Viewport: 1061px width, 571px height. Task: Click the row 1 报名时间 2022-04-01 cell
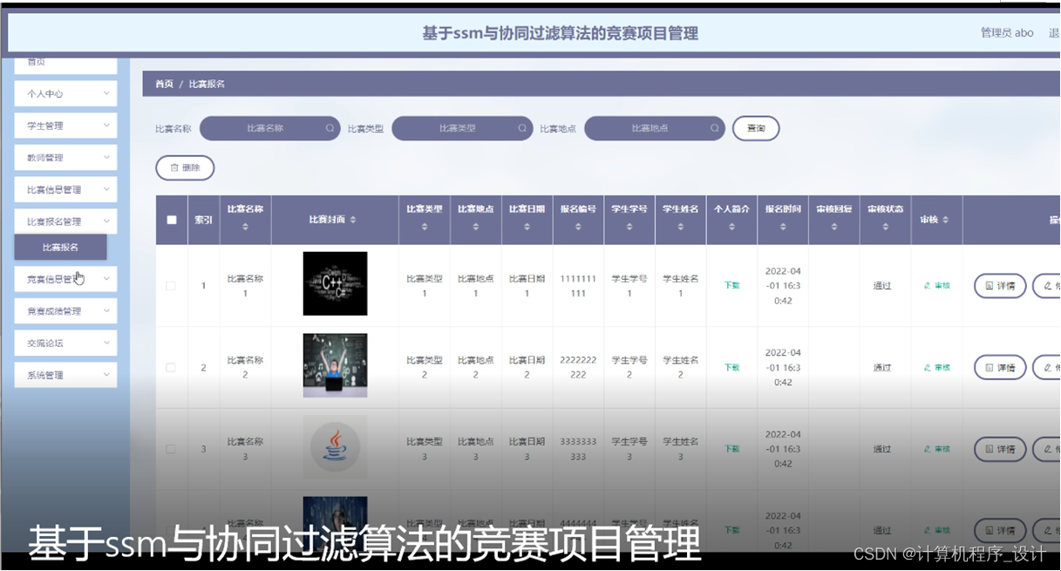point(783,285)
